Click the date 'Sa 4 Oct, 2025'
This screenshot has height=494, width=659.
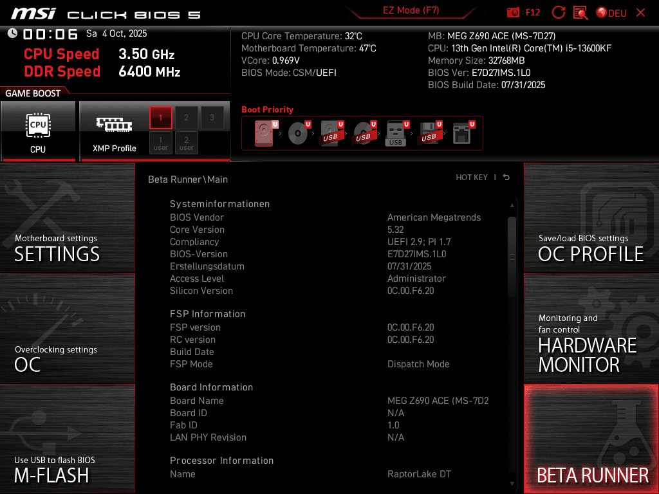click(116, 33)
